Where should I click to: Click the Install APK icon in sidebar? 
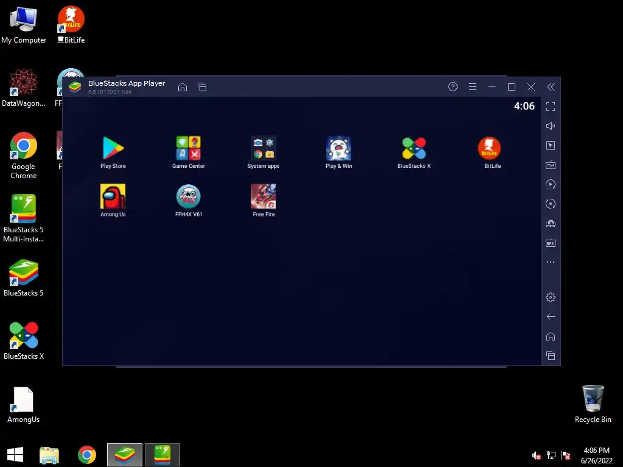[551, 243]
